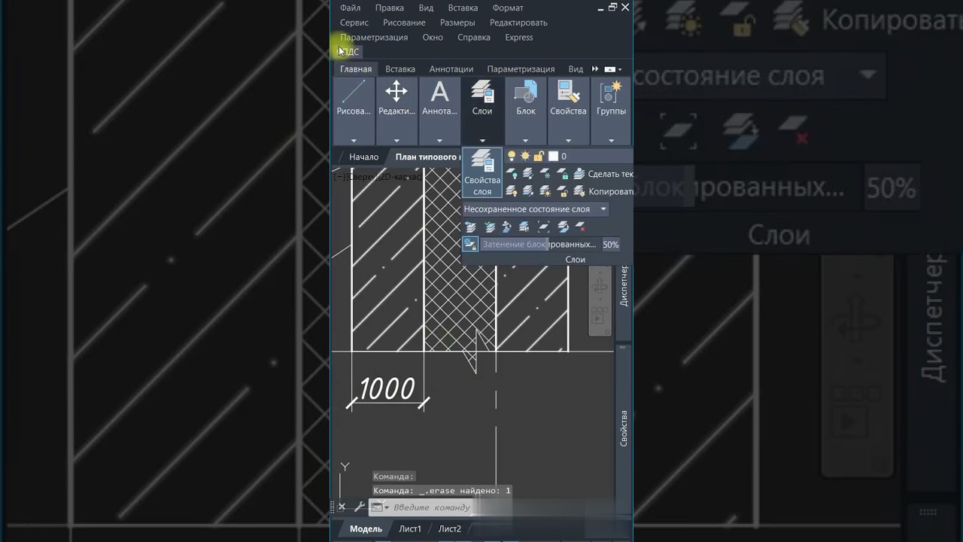The image size is (963, 542).
Task: Toggle the light bulb layer on/off icon
Action: 512,156
